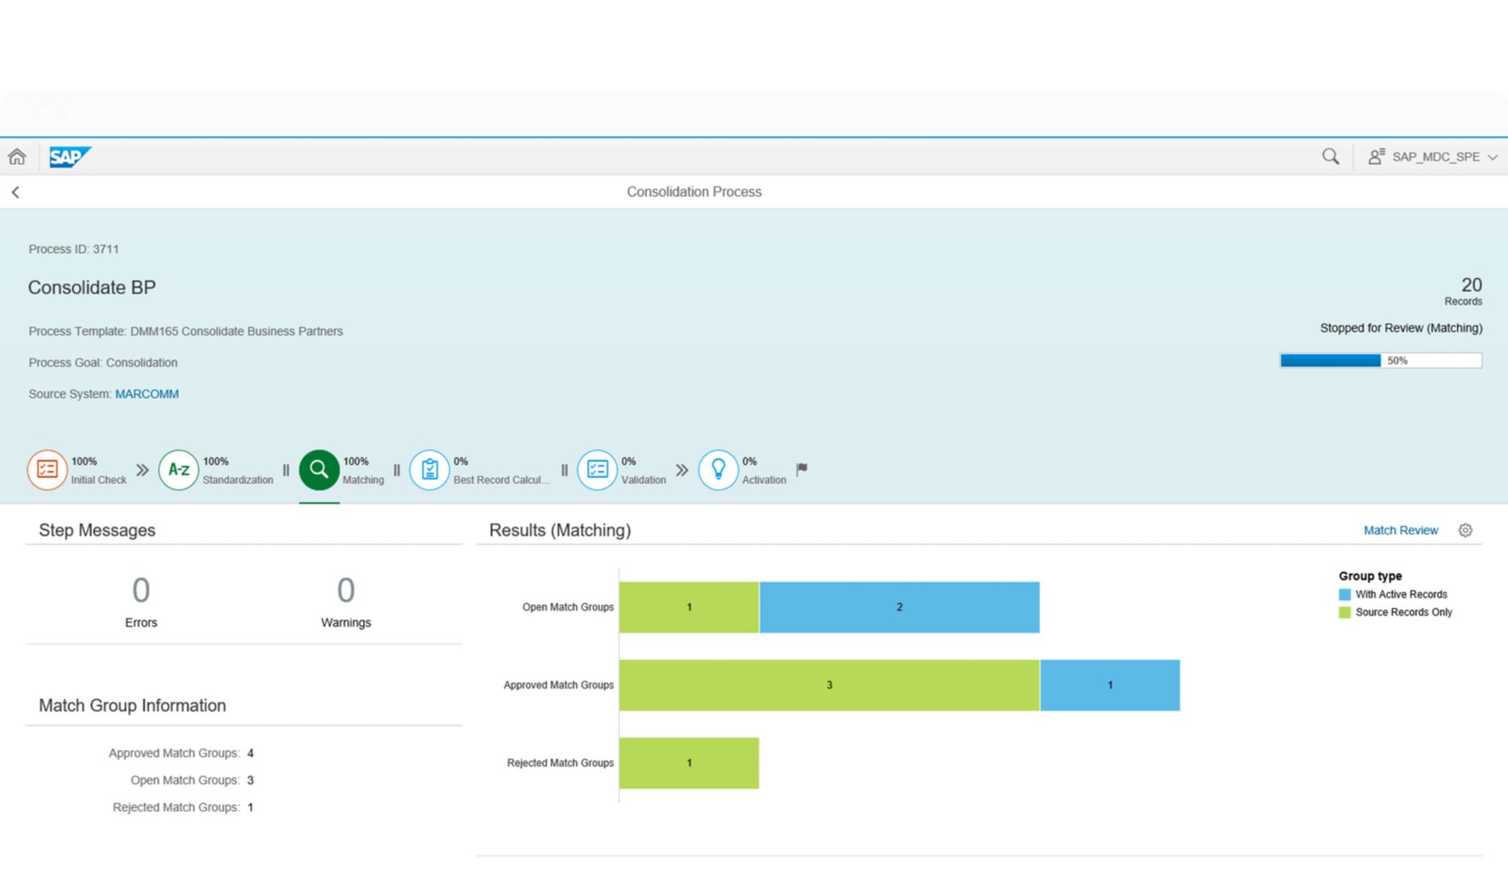The width and height of the screenshot is (1508, 886).
Task: Click the With Active Records legend swatch
Action: click(x=1344, y=594)
